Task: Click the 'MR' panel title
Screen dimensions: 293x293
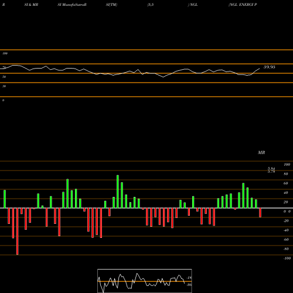Action: click(x=261, y=152)
